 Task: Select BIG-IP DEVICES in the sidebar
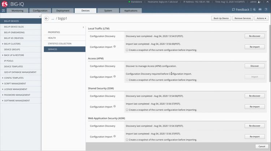point(21,21)
